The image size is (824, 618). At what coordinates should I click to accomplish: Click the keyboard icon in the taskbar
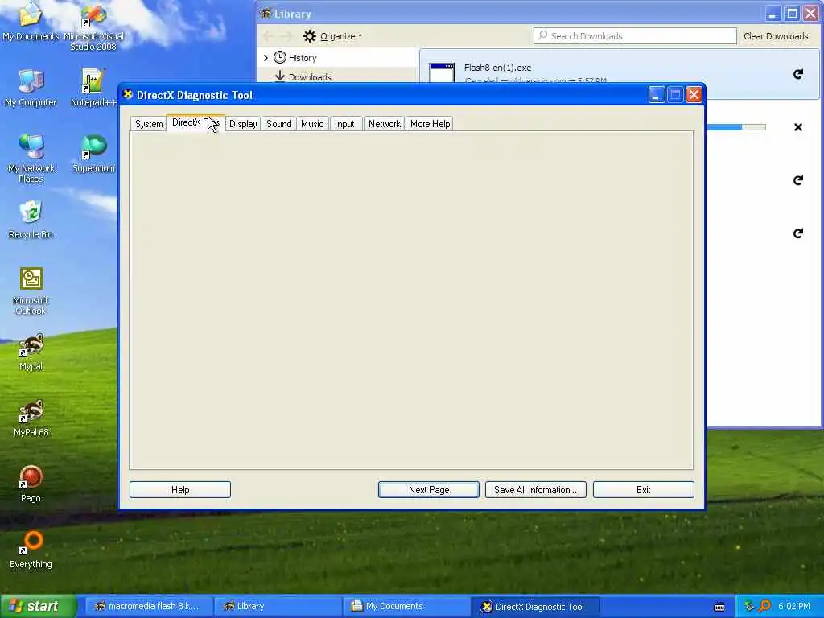(x=719, y=607)
